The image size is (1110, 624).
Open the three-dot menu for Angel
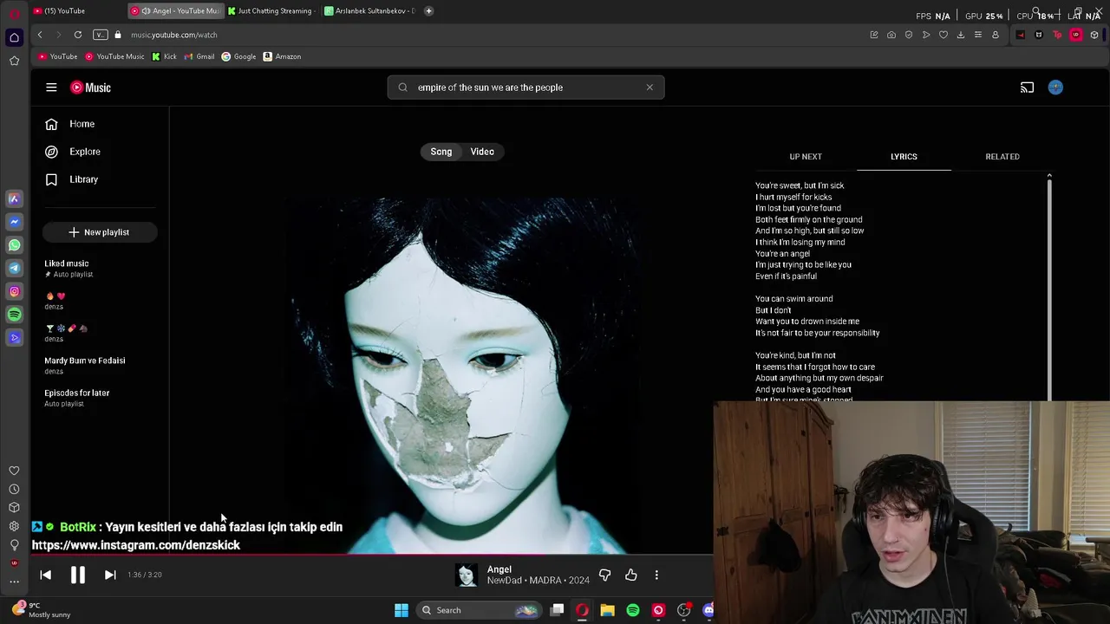(656, 575)
